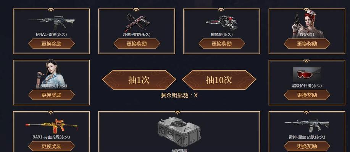Click the 9A91-赤血龙魂 gun image

tap(52, 125)
